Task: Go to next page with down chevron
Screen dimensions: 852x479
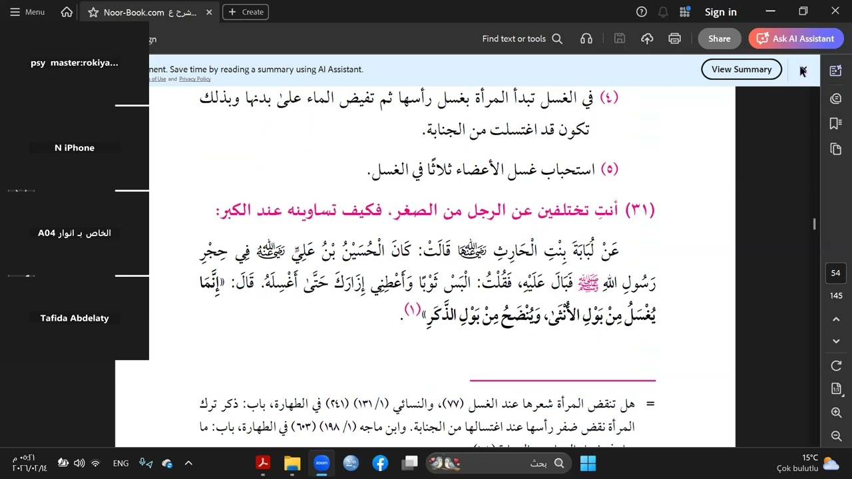Action: pos(837,341)
